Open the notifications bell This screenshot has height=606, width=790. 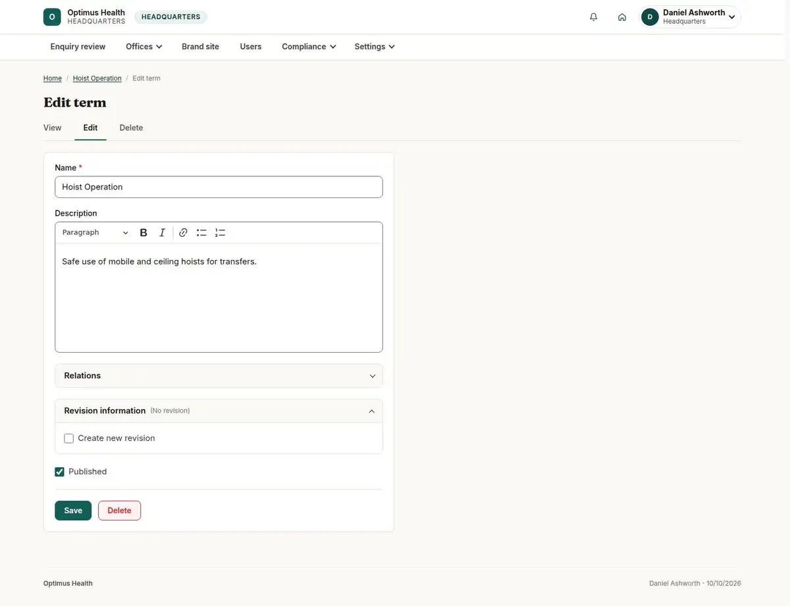594,17
